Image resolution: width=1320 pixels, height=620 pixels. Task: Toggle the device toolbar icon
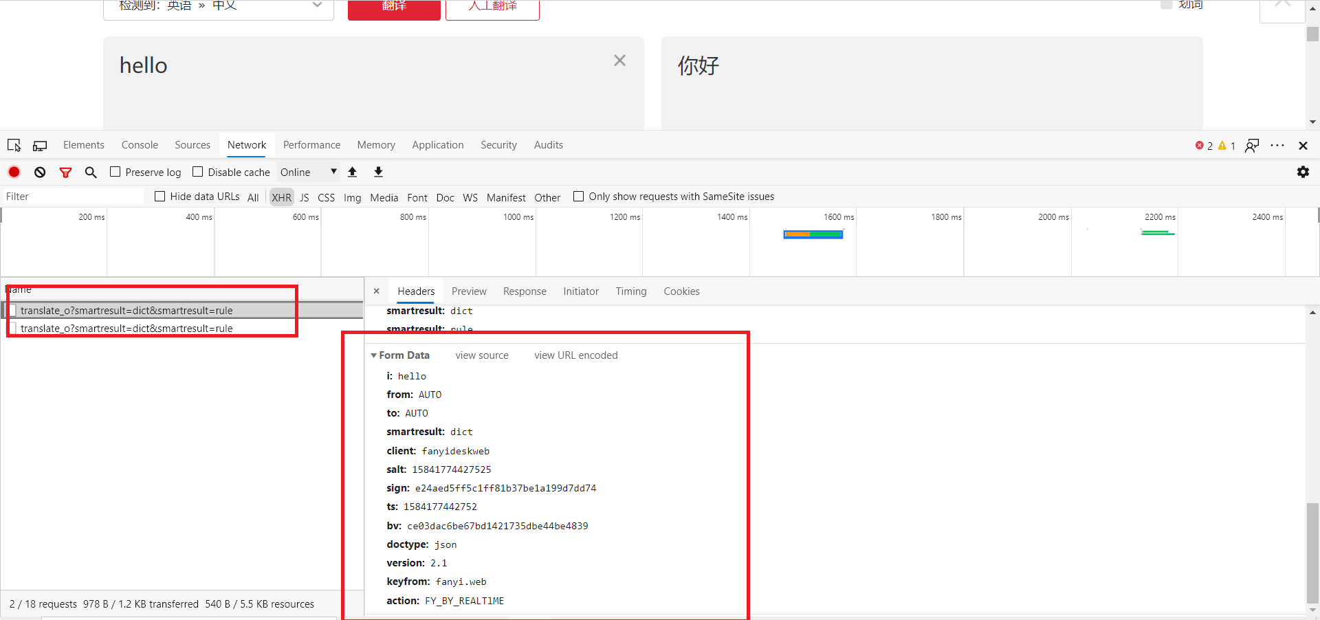40,146
